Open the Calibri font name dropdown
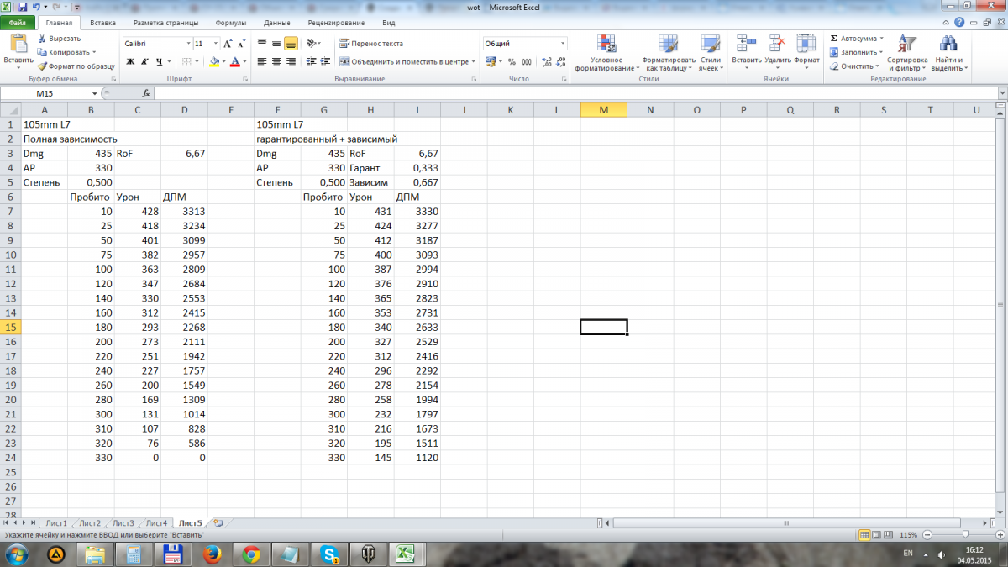This screenshot has height=567, width=1008. tap(188, 44)
